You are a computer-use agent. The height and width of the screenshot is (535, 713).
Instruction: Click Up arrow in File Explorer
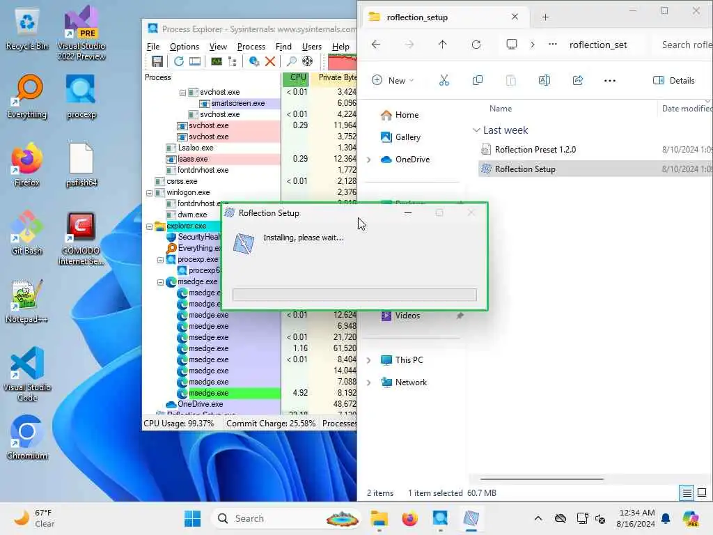[442, 45]
